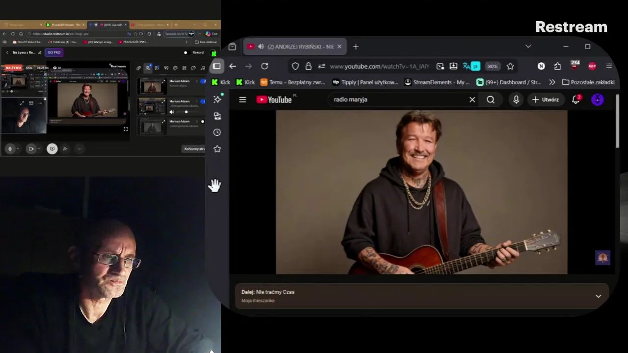
Task: Start YouTube voice search microphone
Action: 516,100
